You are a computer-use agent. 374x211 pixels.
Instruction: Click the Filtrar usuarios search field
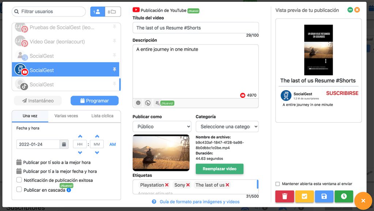click(x=49, y=11)
